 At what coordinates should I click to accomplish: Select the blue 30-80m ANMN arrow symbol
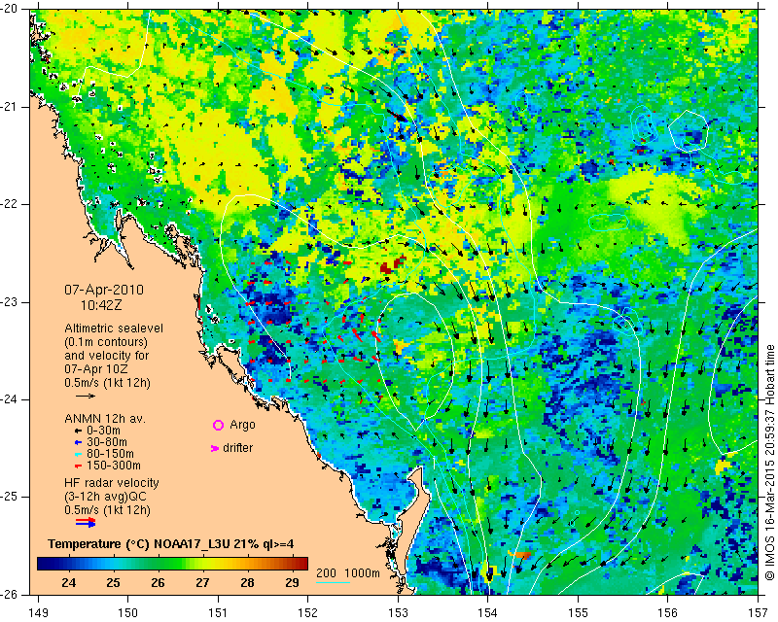click(x=78, y=442)
